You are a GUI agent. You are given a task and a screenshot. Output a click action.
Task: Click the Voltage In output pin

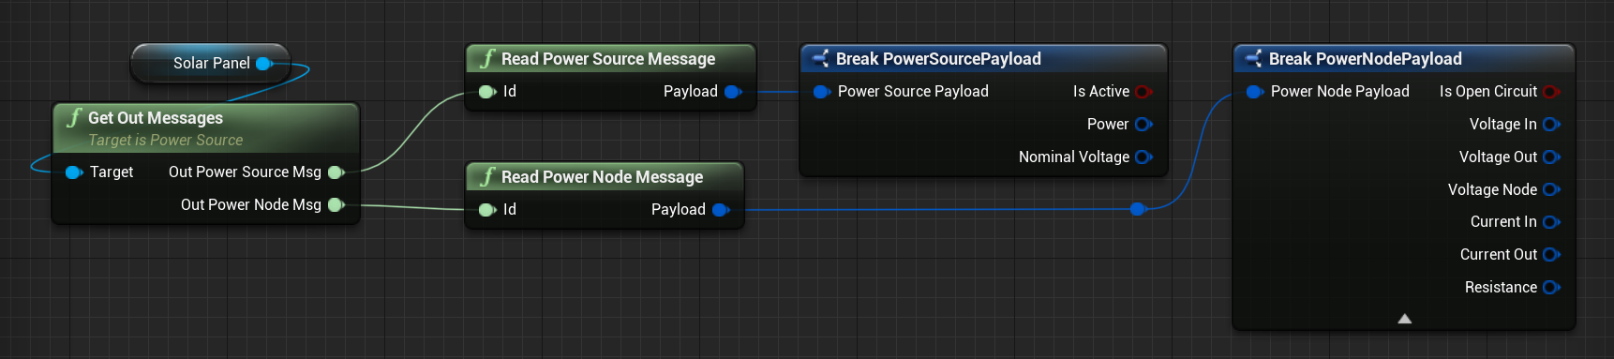tap(1551, 125)
